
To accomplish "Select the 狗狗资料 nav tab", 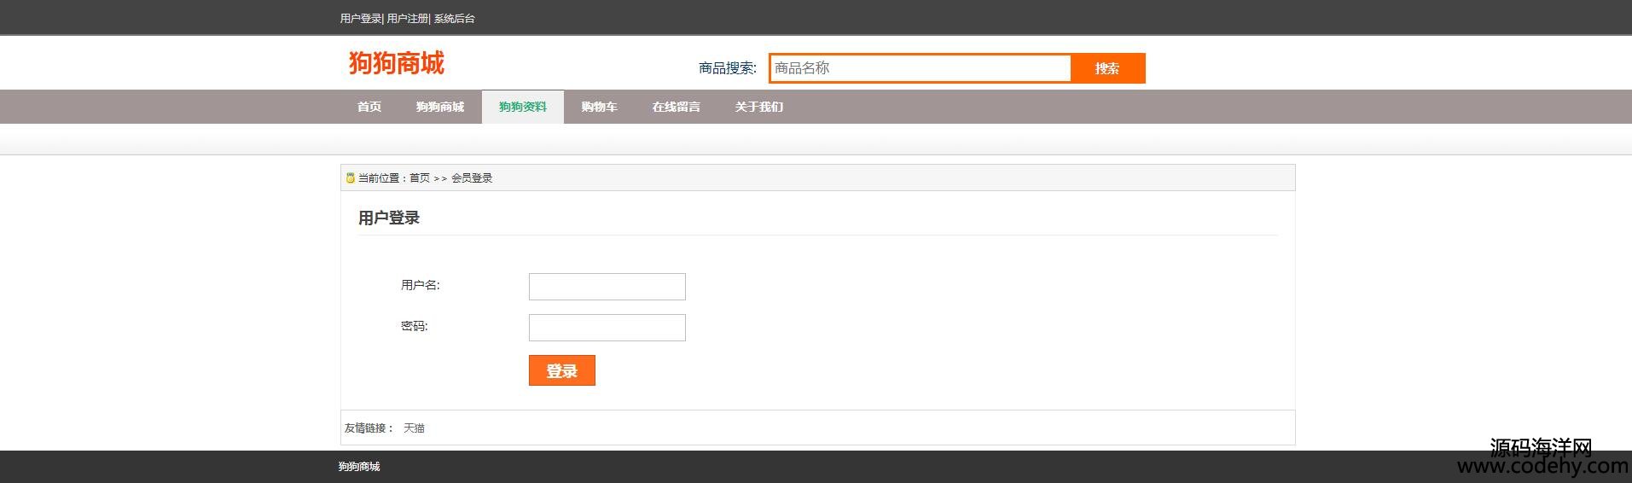I will 523,107.
